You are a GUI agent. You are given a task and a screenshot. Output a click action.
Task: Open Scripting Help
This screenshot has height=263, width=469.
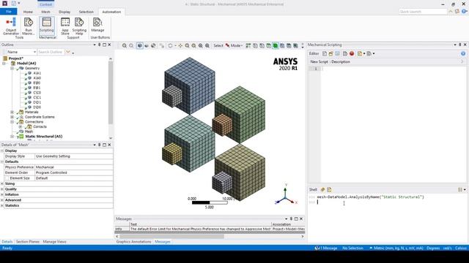click(x=79, y=26)
